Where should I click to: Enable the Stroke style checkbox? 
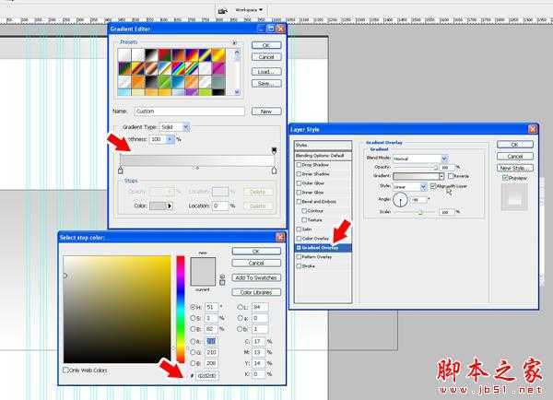pyautogui.click(x=299, y=266)
